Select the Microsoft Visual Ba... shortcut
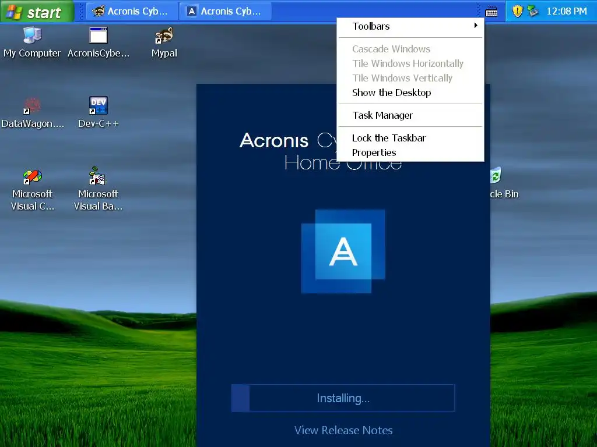 tap(98, 190)
